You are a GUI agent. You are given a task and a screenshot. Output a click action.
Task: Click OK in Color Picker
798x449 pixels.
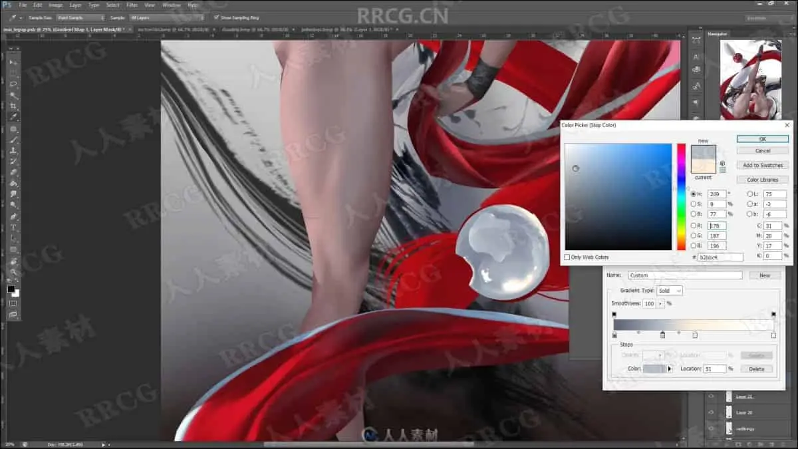pyautogui.click(x=762, y=139)
